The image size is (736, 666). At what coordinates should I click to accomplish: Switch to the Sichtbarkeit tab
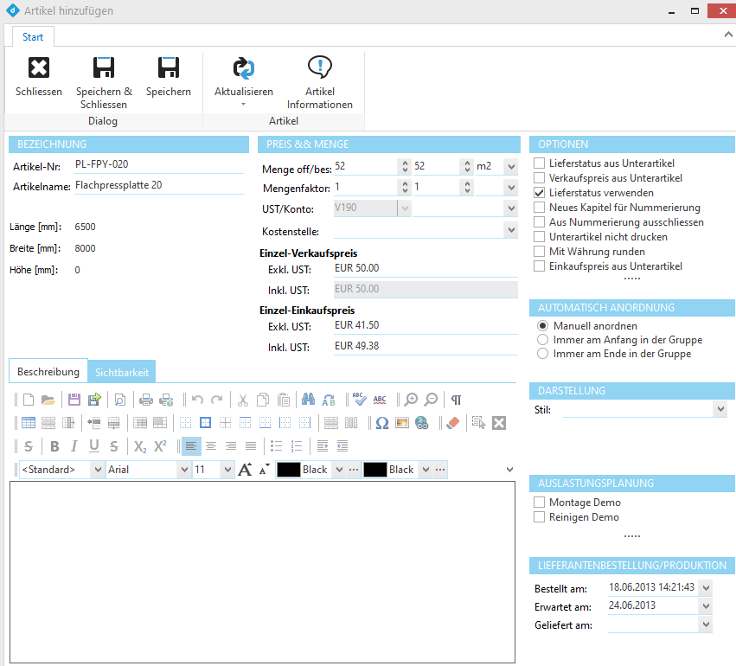pos(122,372)
